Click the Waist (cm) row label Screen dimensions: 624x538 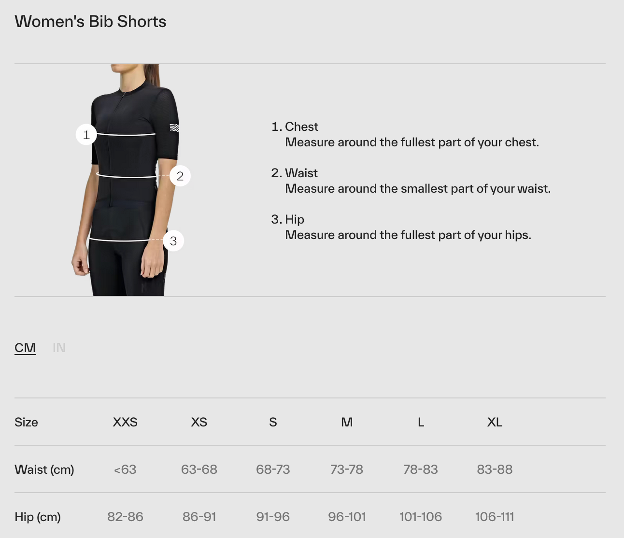(x=44, y=469)
